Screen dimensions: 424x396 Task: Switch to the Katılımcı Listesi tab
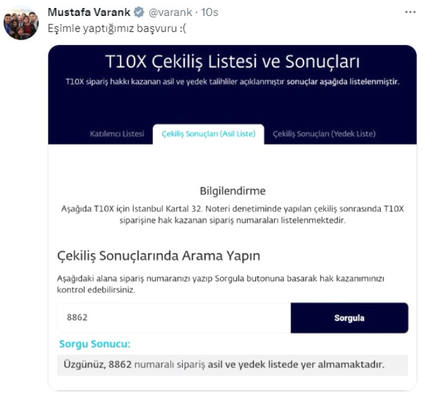117,134
